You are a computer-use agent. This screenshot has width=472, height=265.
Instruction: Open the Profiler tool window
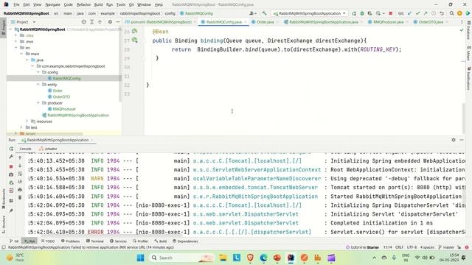pyautogui.click(x=140, y=241)
